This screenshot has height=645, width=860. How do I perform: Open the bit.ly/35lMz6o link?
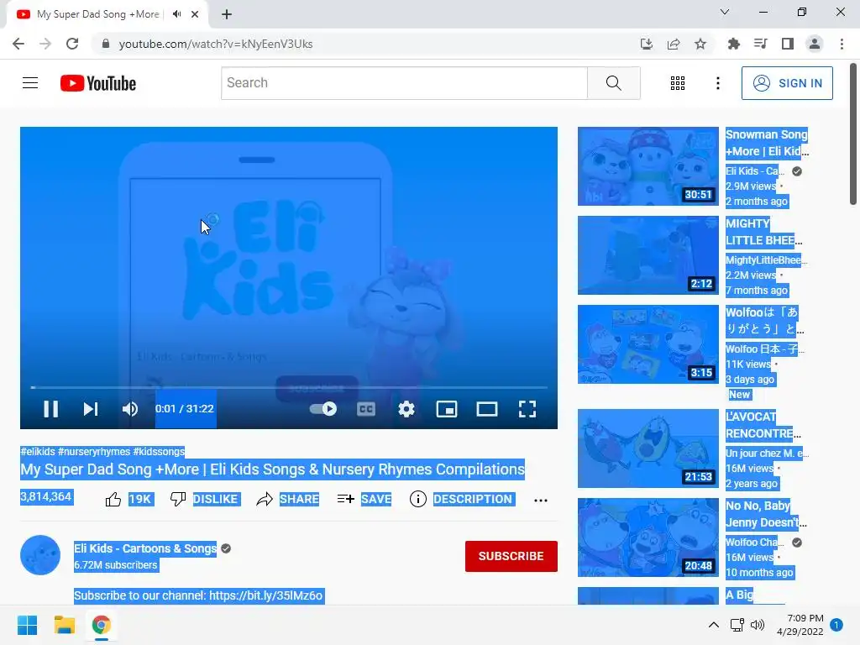click(266, 595)
